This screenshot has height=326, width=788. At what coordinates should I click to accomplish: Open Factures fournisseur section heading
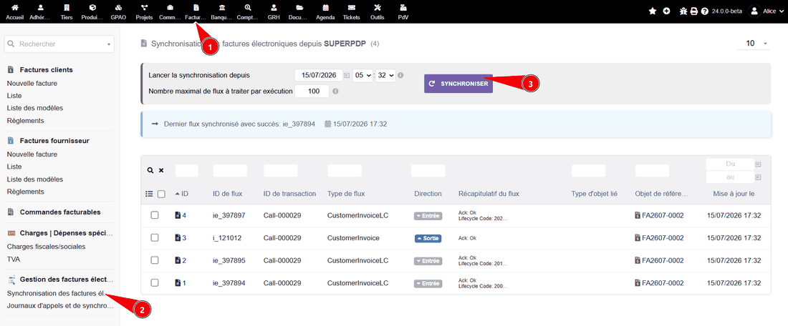[x=54, y=140]
